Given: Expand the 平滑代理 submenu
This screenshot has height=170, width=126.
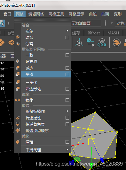Looking at the screenshot, I should (46, 150).
